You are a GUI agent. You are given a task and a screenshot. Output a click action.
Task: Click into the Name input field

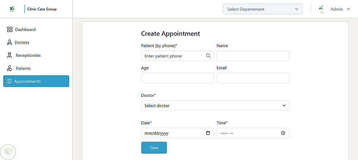(253, 56)
